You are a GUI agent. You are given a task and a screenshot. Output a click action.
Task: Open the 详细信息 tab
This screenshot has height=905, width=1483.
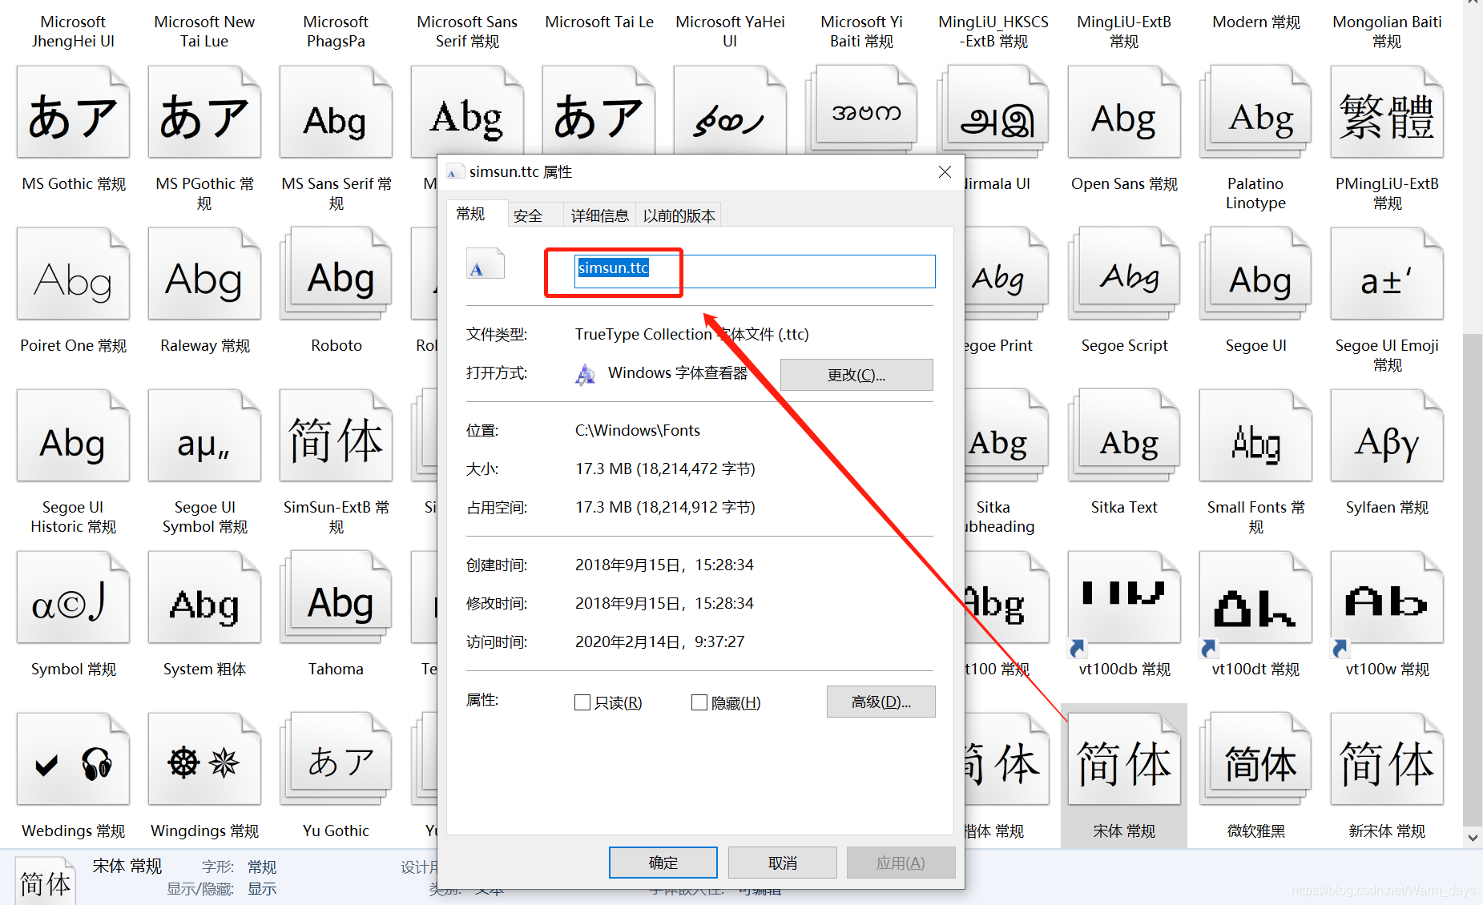pos(598,214)
